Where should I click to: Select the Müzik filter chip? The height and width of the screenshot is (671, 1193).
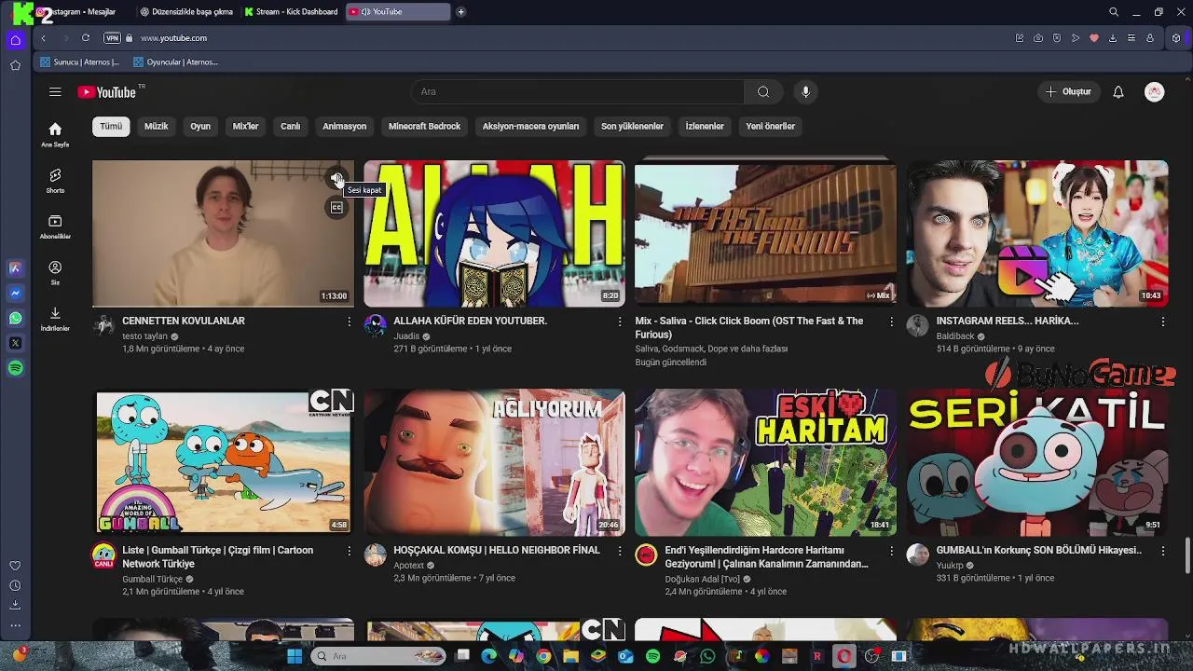(157, 126)
